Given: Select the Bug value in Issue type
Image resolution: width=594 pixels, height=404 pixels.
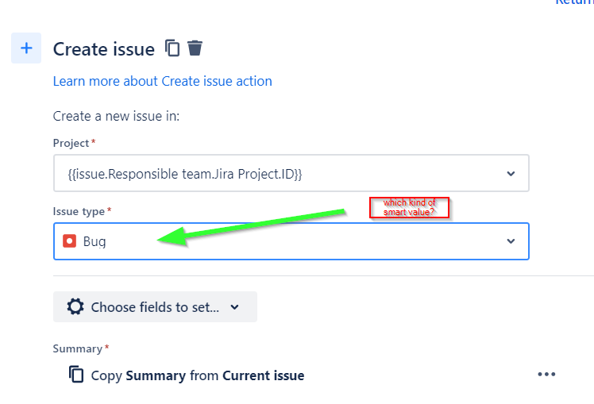Looking at the screenshot, I should tap(94, 241).
